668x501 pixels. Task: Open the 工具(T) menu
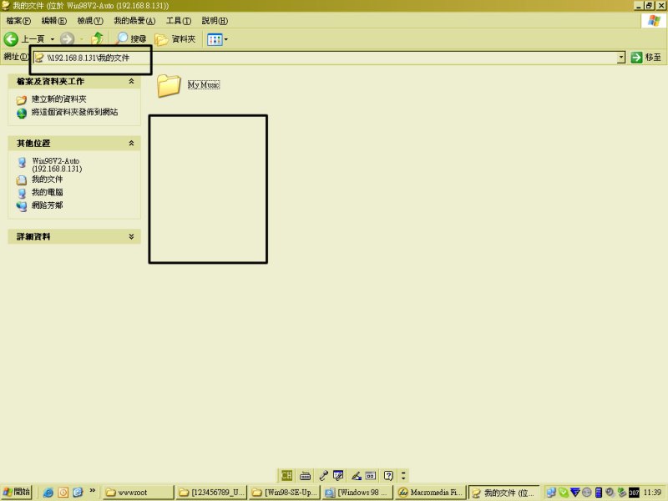[179, 20]
